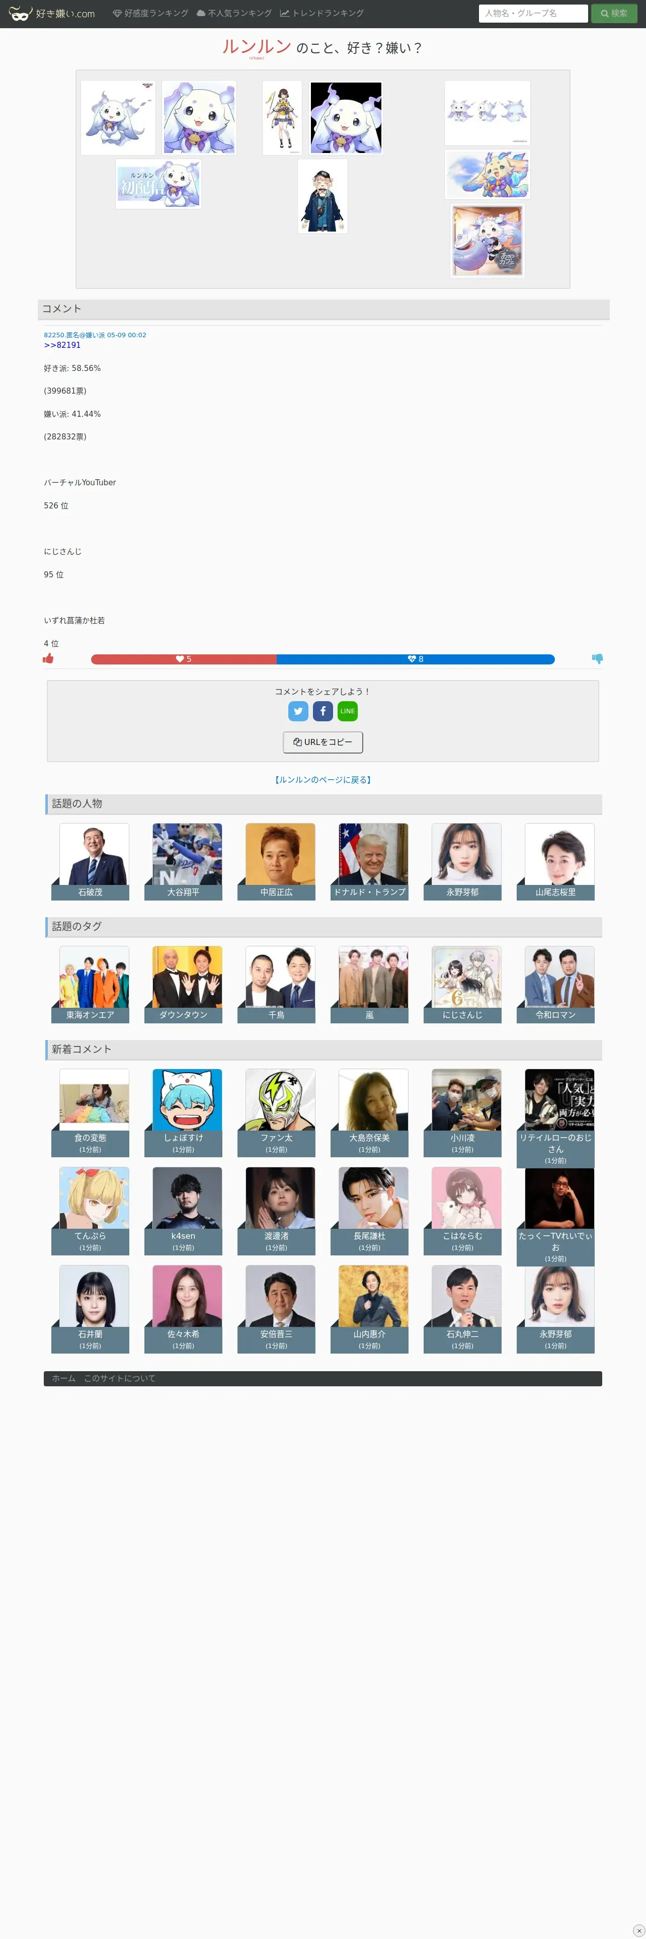Open the 大谷翔平 person card

tap(184, 861)
